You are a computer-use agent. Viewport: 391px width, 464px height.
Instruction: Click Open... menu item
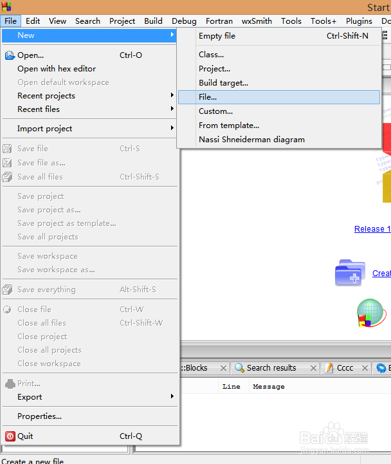tap(89, 55)
